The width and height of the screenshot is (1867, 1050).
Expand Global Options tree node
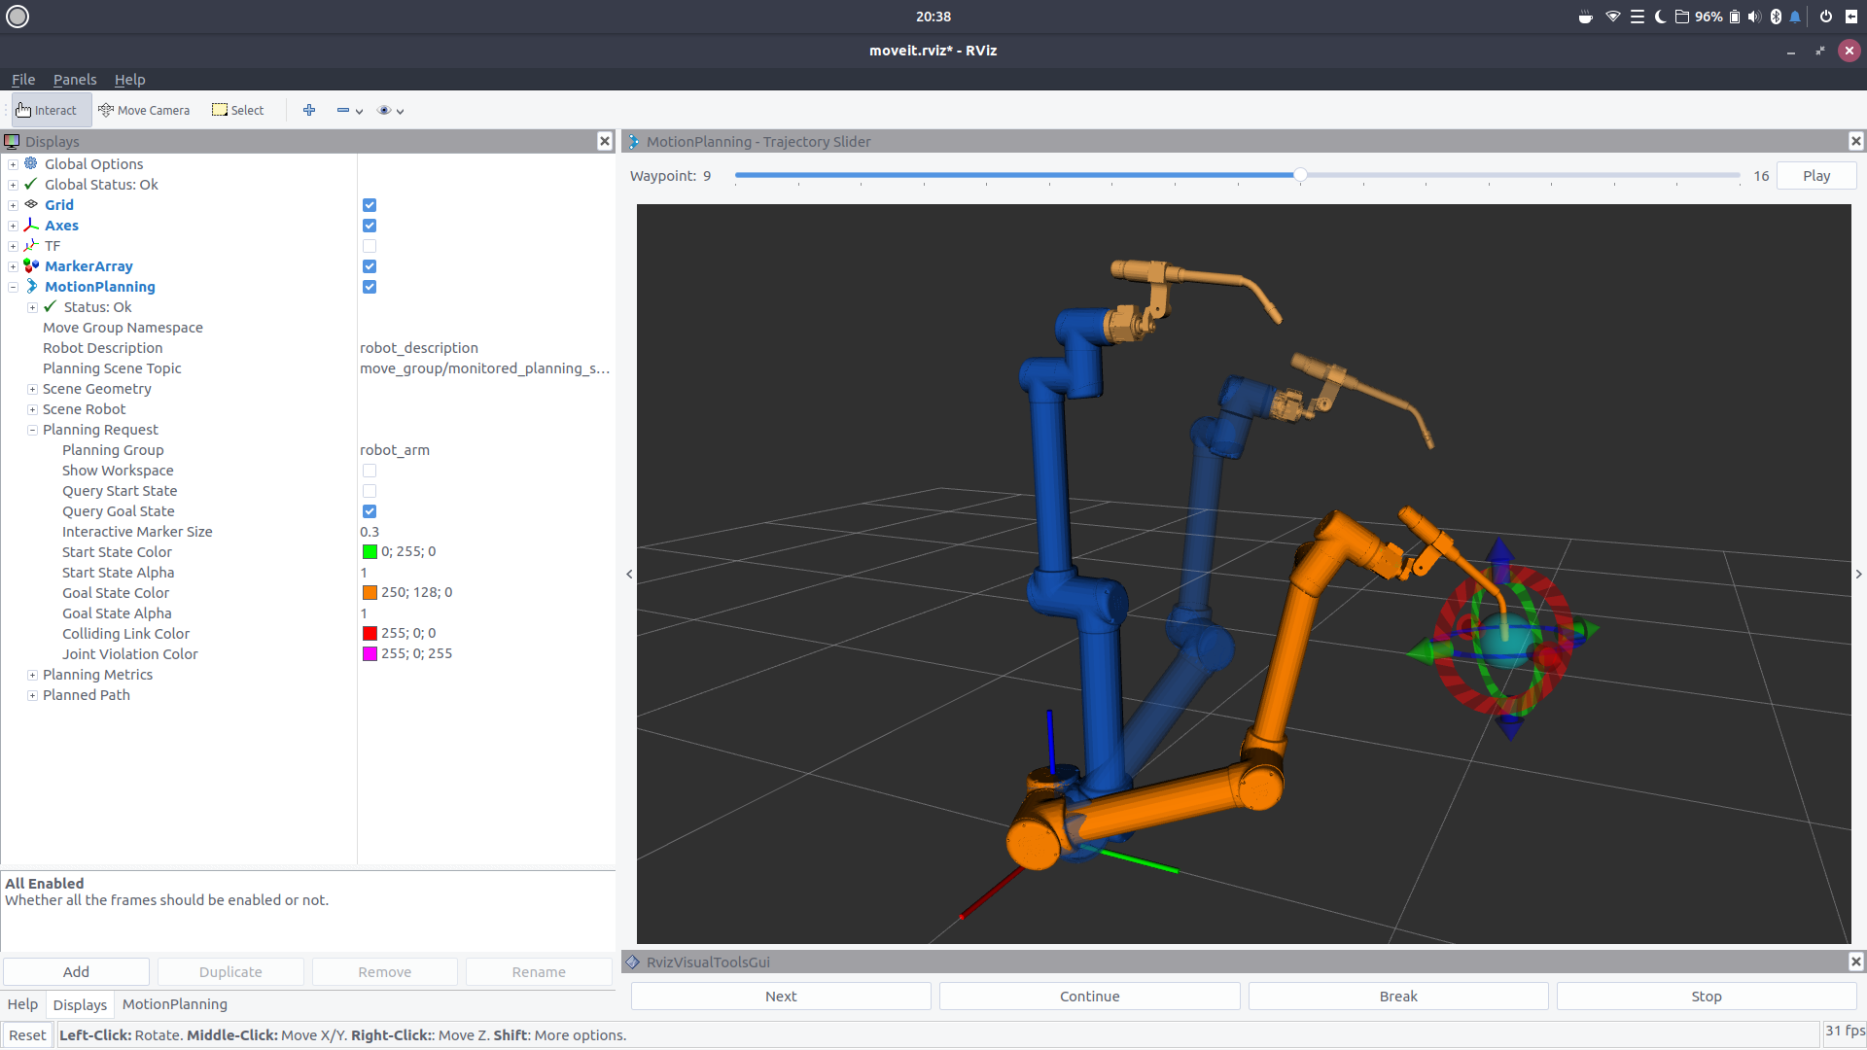(13, 164)
